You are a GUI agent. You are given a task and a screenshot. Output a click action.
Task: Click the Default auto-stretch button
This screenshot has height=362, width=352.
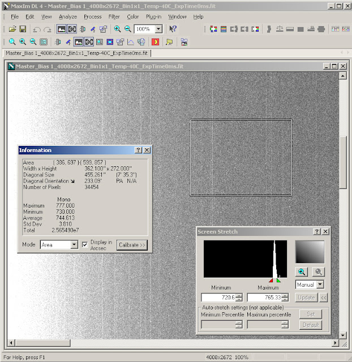[311, 325]
